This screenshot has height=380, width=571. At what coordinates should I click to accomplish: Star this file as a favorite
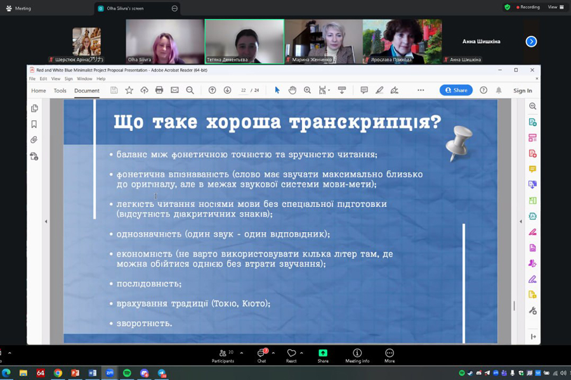tap(129, 91)
